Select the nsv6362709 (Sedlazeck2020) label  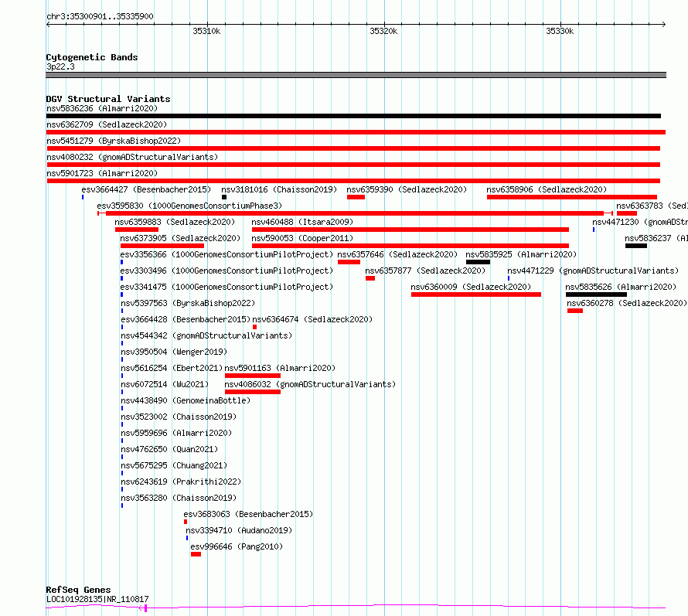tap(107, 124)
